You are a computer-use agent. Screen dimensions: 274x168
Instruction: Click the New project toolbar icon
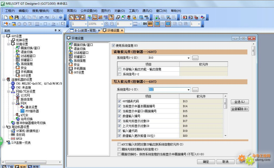(x=6, y=17)
